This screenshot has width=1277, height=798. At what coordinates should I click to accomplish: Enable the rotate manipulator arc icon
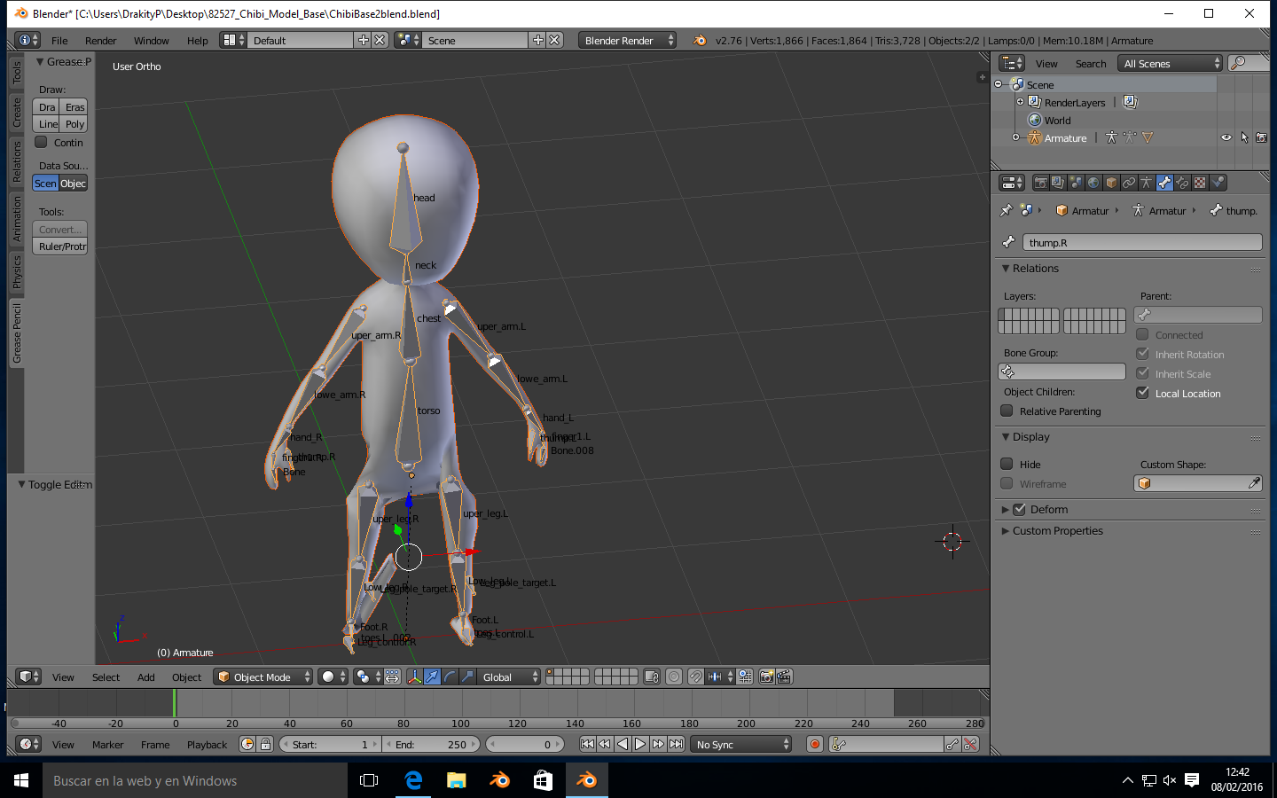450,677
